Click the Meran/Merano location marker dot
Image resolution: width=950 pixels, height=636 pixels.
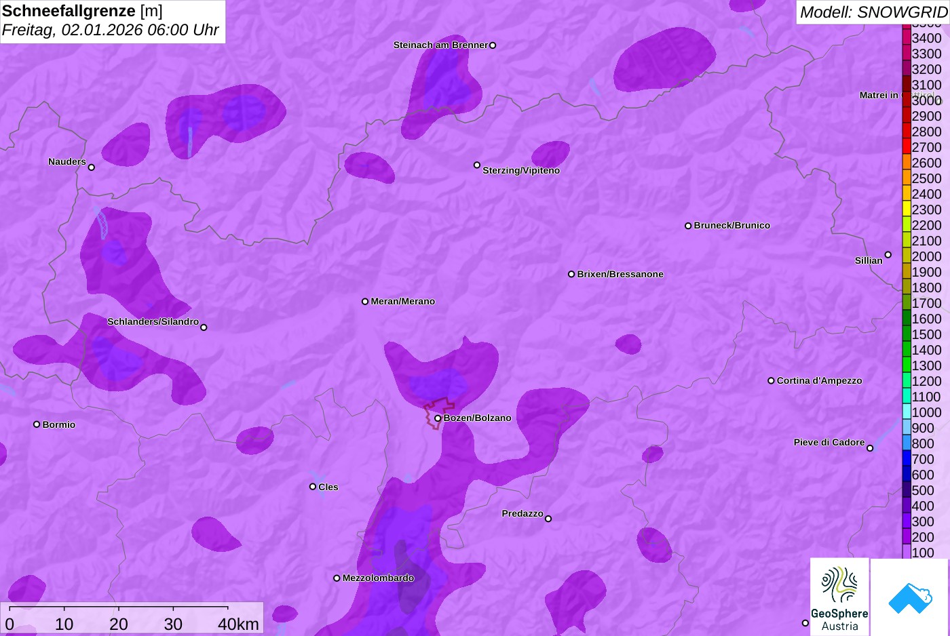[x=365, y=301]
